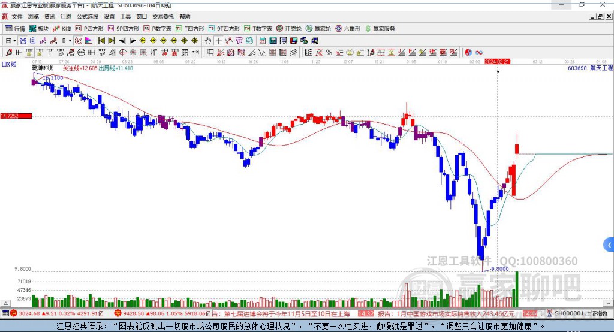This screenshot has height=332, width=614.
Task: Click the 2024-02-21 date marker
Action: point(497,62)
